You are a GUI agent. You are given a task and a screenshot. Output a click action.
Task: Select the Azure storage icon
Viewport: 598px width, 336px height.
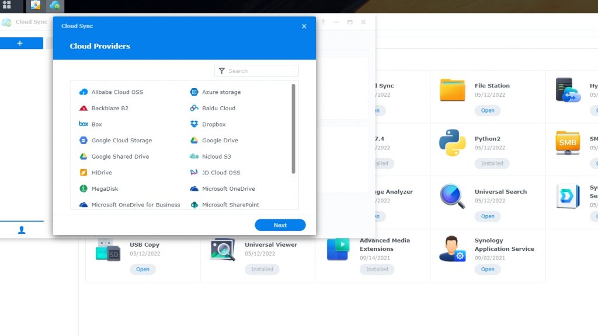point(194,92)
